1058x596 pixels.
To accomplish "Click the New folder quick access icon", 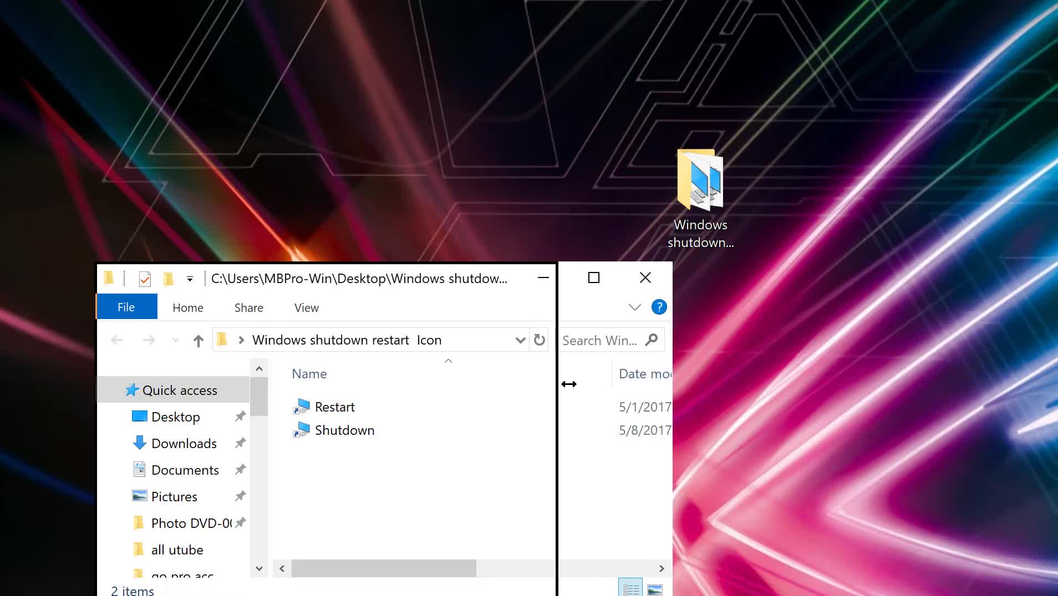I will [x=169, y=279].
